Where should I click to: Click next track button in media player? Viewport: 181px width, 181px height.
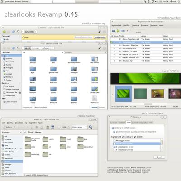tap(123, 31)
